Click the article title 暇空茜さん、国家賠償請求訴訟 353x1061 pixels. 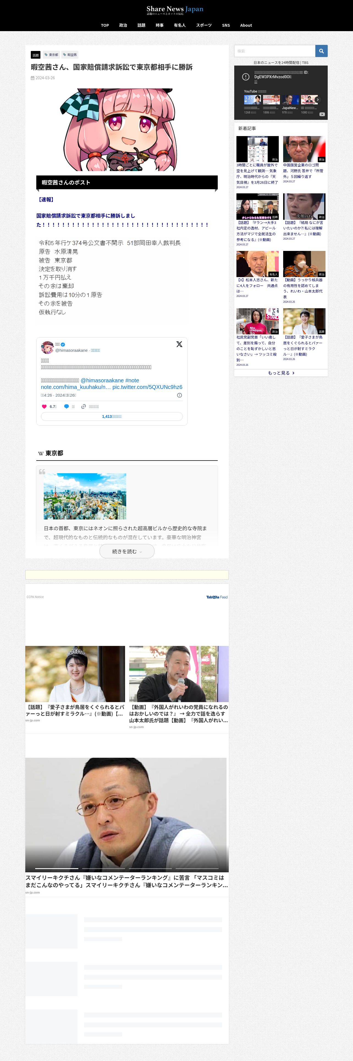point(112,67)
